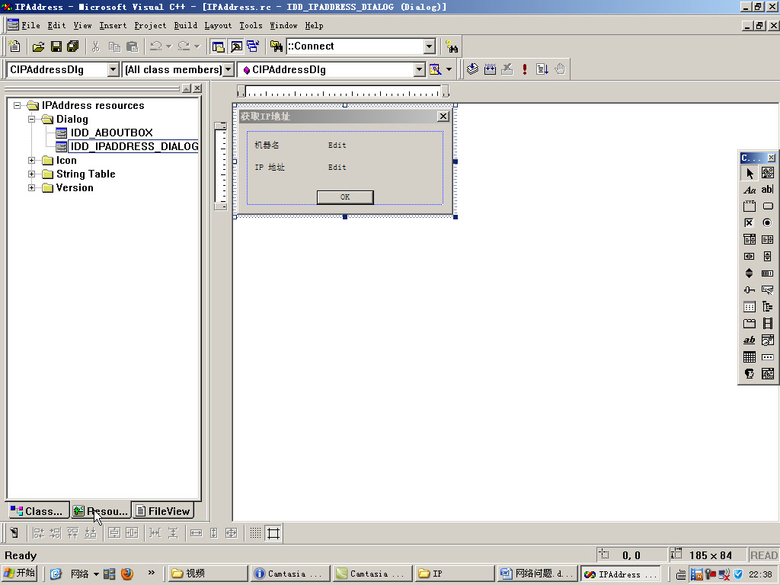Select the Static Text control tool

[750, 190]
